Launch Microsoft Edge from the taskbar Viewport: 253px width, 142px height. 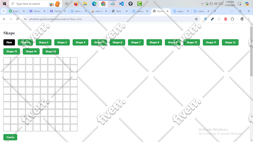tap(94, 4)
